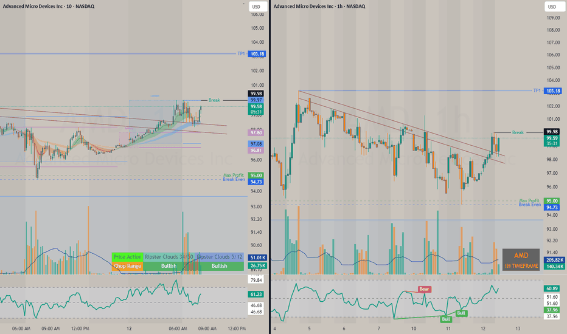
Task: Click the 103.18 price tag on the 1h chart
Action: [553, 90]
